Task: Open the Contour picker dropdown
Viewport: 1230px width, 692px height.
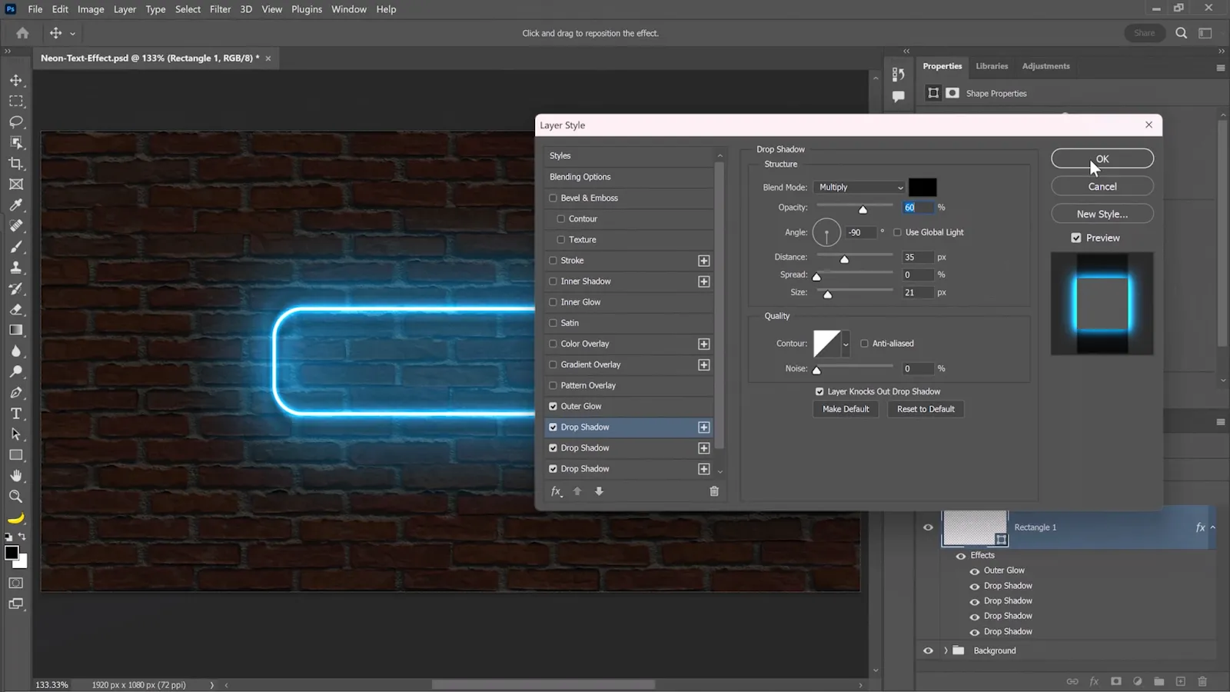Action: pyautogui.click(x=846, y=344)
